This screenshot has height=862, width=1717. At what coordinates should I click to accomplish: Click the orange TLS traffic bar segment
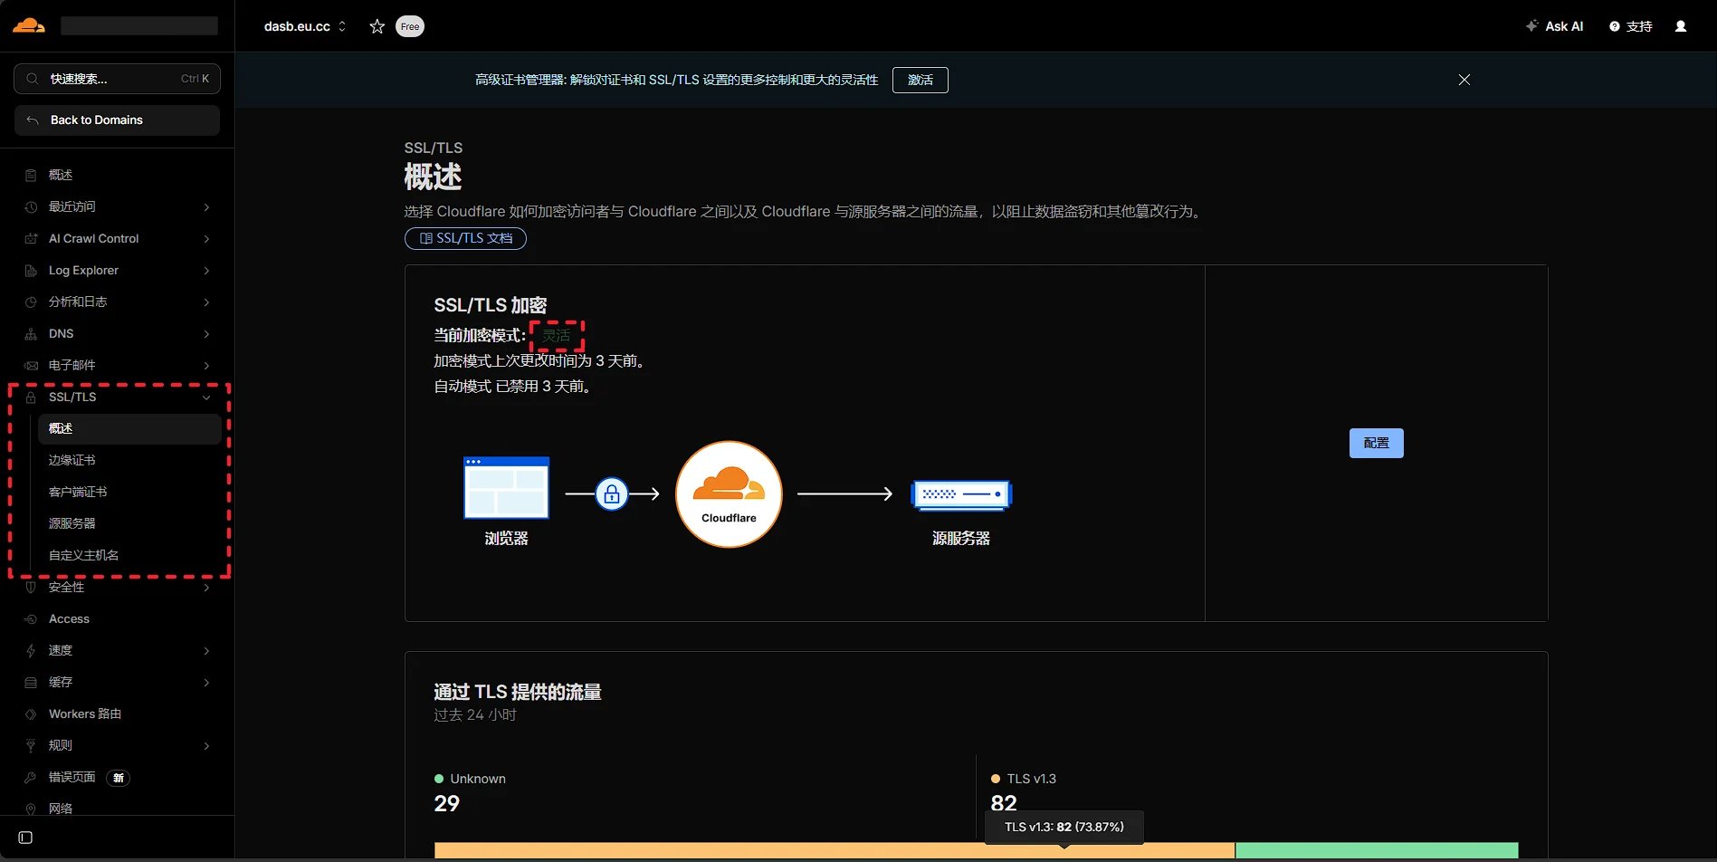pos(835,851)
